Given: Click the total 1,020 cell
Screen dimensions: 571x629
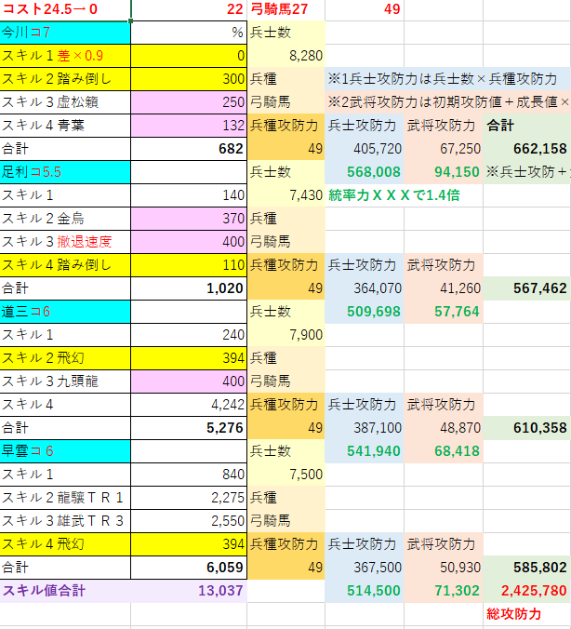Looking at the screenshot, I should [x=189, y=288].
